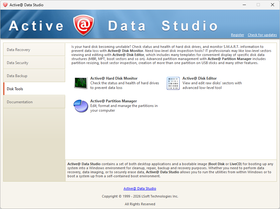The image size is (280, 209).
Task: Select the Disk Tools tab
Action: tap(34, 89)
